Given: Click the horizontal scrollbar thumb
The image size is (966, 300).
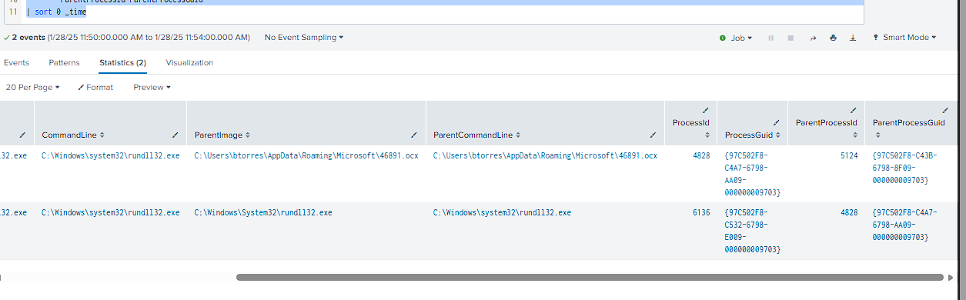Looking at the screenshot, I should [x=590, y=277].
